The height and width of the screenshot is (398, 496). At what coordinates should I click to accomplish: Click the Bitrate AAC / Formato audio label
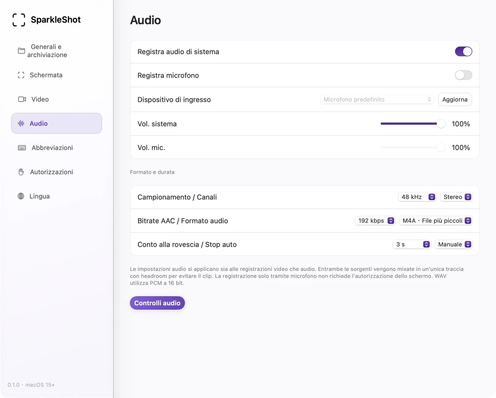[x=183, y=221]
